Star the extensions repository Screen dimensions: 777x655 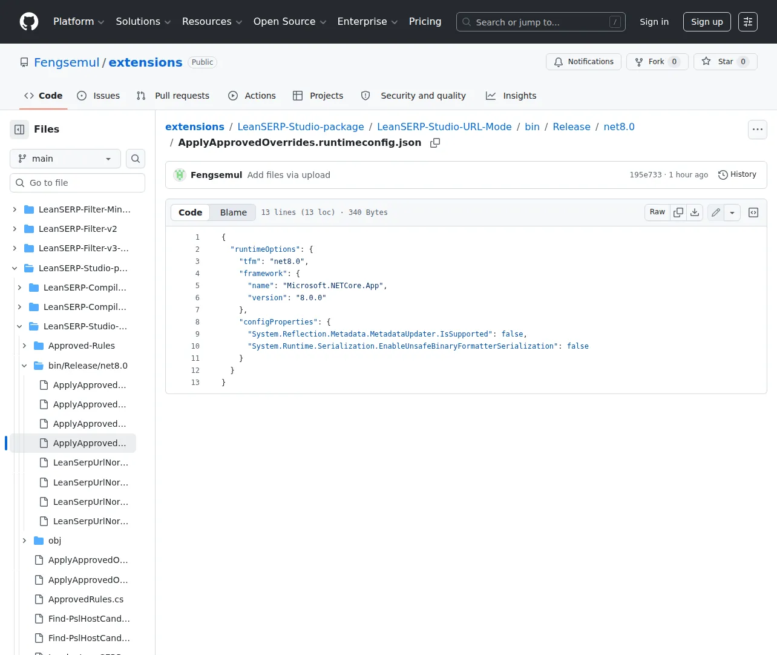tap(725, 62)
